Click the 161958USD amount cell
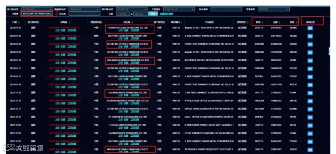 click(276, 44)
